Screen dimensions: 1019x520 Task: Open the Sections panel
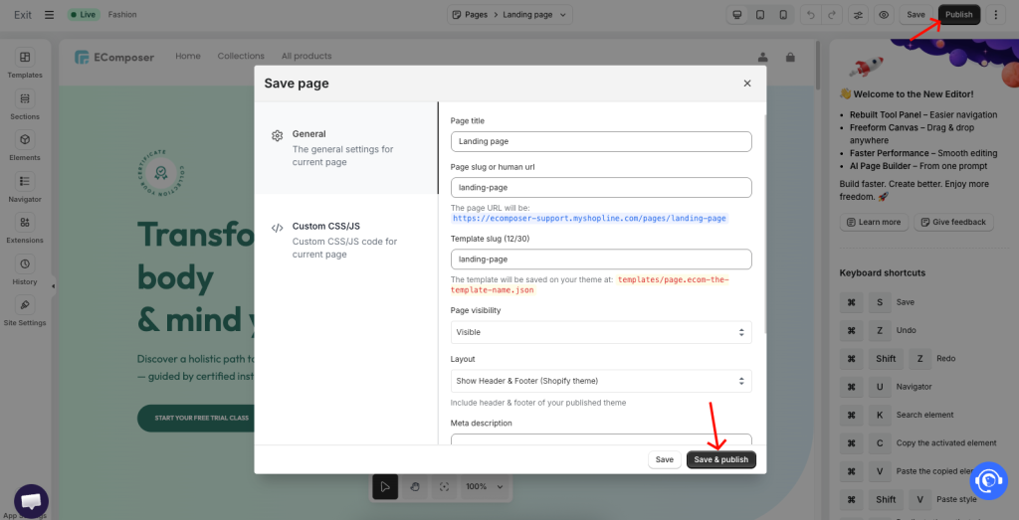tap(25, 104)
